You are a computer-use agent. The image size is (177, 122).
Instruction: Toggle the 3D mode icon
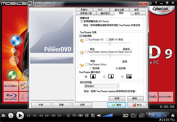tap(125, 116)
